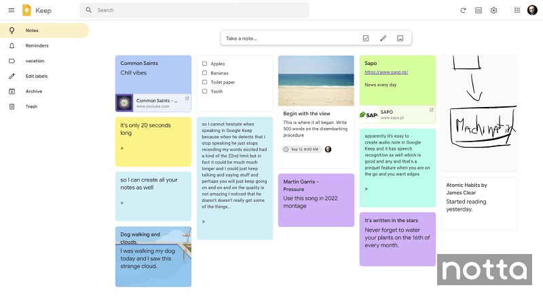This screenshot has height=296, width=543.
Task: Click the Sep 12, 8:00 AM reminder chip
Action: tap(301, 149)
